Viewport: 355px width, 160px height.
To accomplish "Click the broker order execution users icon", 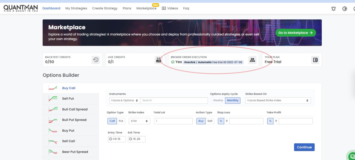I will coord(252,60).
